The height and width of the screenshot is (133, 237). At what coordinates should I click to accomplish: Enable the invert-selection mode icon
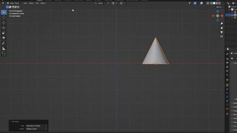(x=16, y=7)
